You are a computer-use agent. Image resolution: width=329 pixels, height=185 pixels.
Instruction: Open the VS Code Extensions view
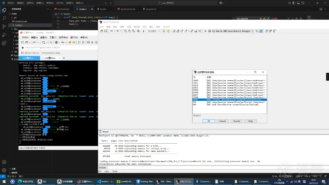click(4, 43)
